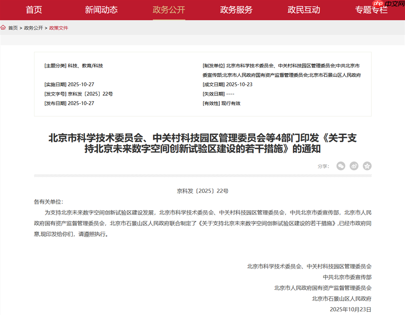Click the home icon in the breadcrumb

(x=4, y=27)
